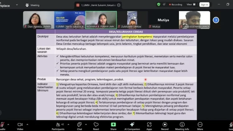Open the View layout menu
Viewport: 233px width, 131px height.
(191, 4)
